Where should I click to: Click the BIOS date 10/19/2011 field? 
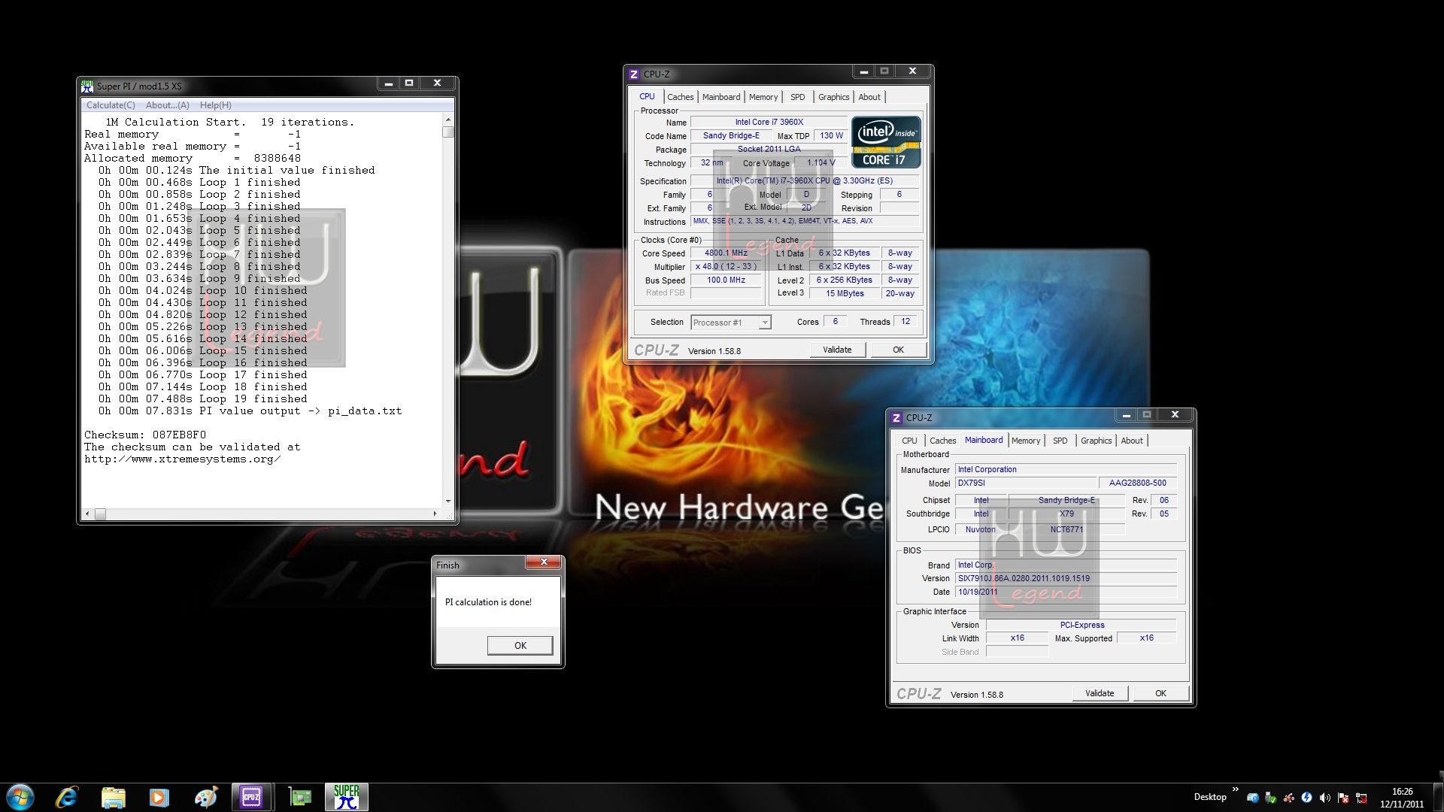(1065, 592)
